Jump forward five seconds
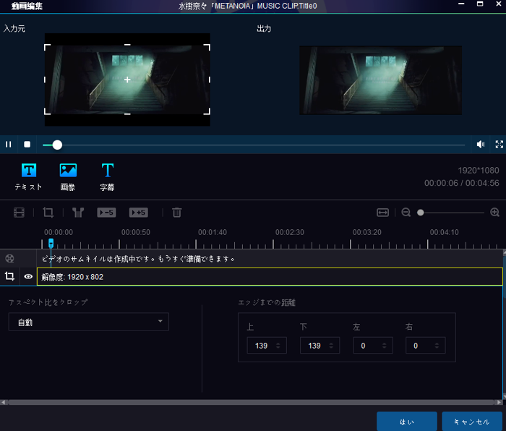The width and height of the screenshot is (506, 431). pos(139,213)
